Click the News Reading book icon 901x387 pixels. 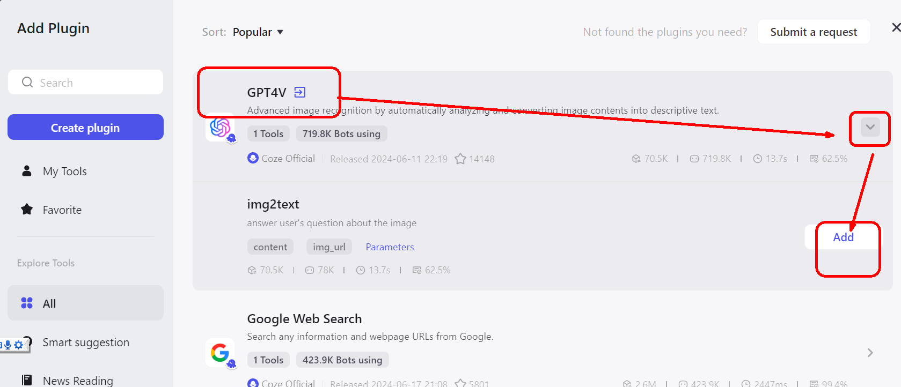tap(27, 380)
